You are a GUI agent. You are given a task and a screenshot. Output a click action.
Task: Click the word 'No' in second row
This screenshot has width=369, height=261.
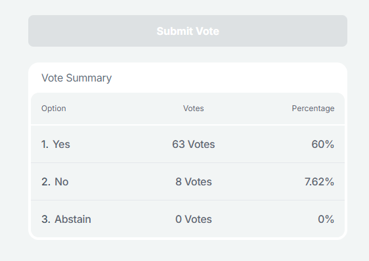pyautogui.click(x=62, y=181)
